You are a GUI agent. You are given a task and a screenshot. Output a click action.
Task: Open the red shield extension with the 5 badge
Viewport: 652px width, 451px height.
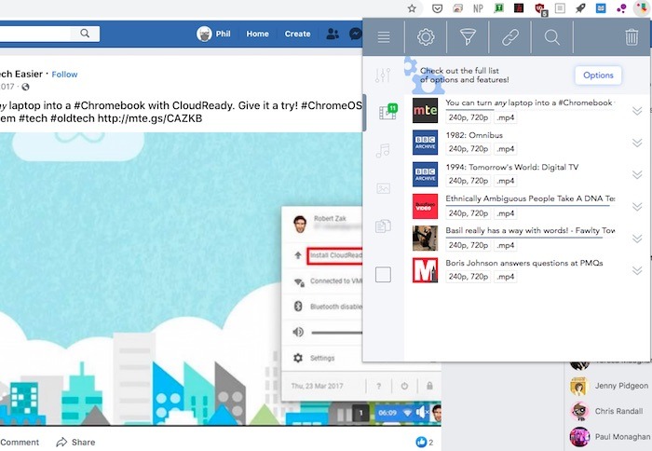pyautogui.click(x=540, y=9)
